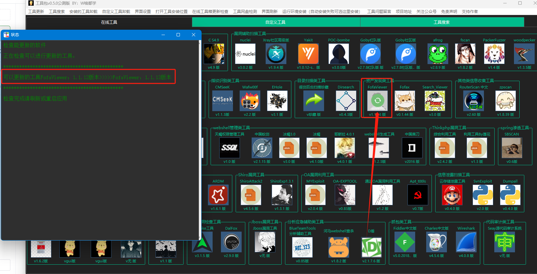Switch to 在线工具 tab

[x=109, y=22]
